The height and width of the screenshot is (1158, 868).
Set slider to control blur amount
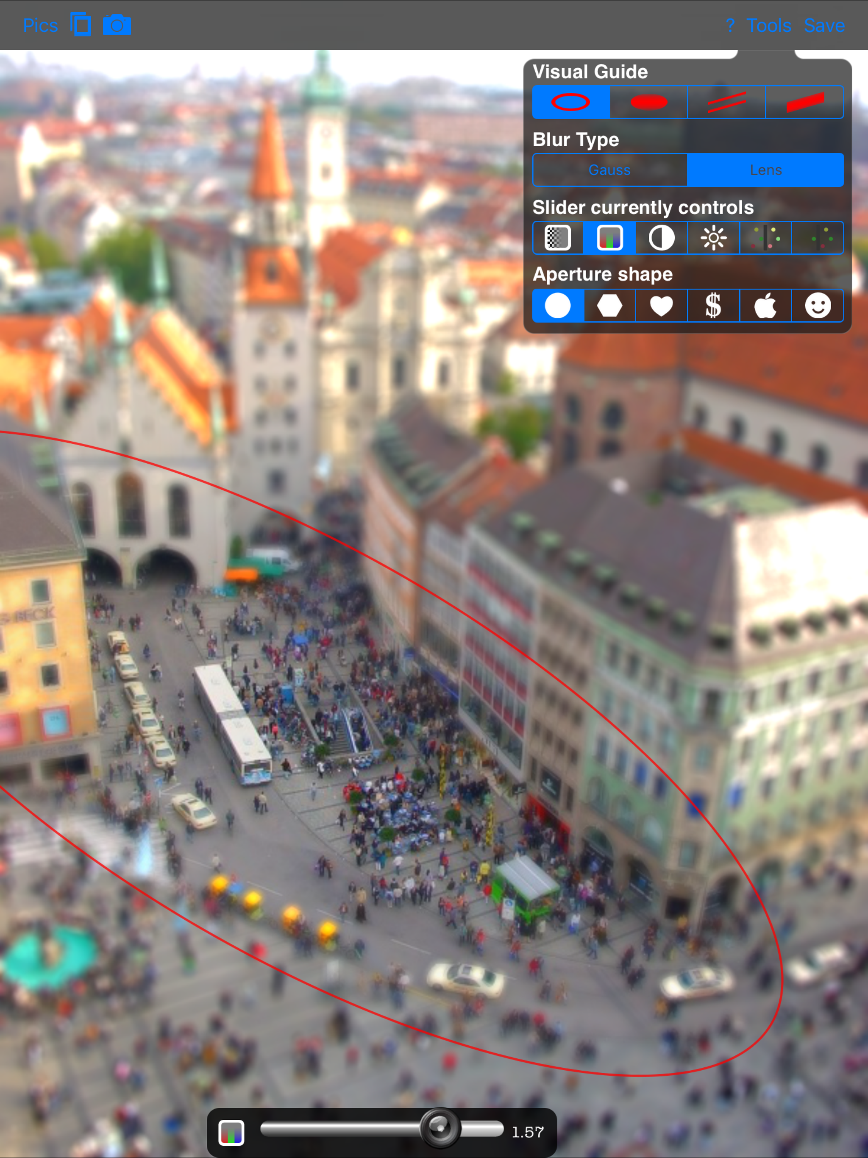pyautogui.click(x=558, y=238)
